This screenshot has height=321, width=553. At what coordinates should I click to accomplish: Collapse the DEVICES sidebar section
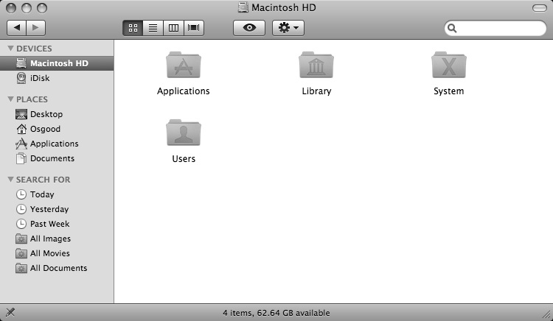pos(10,49)
